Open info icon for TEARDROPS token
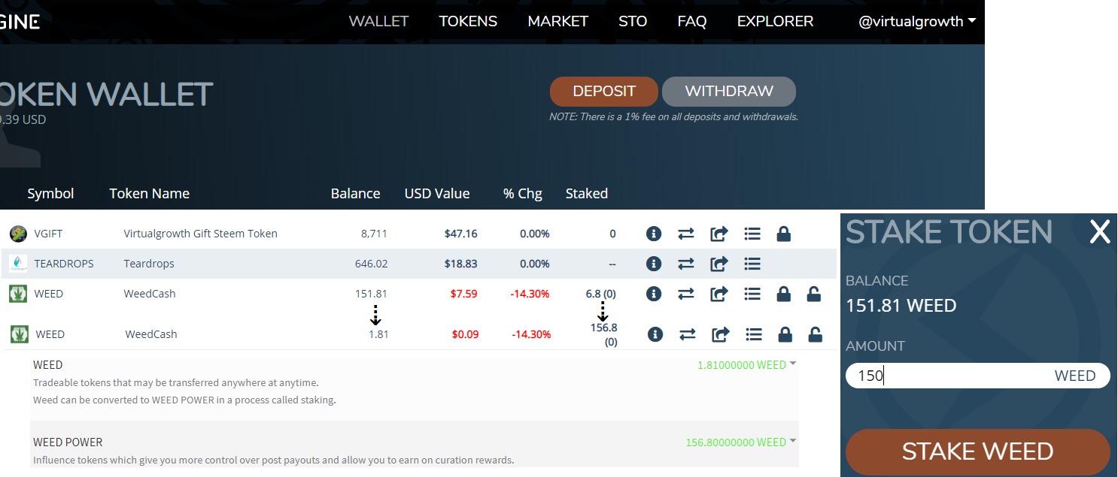 coord(654,264)
